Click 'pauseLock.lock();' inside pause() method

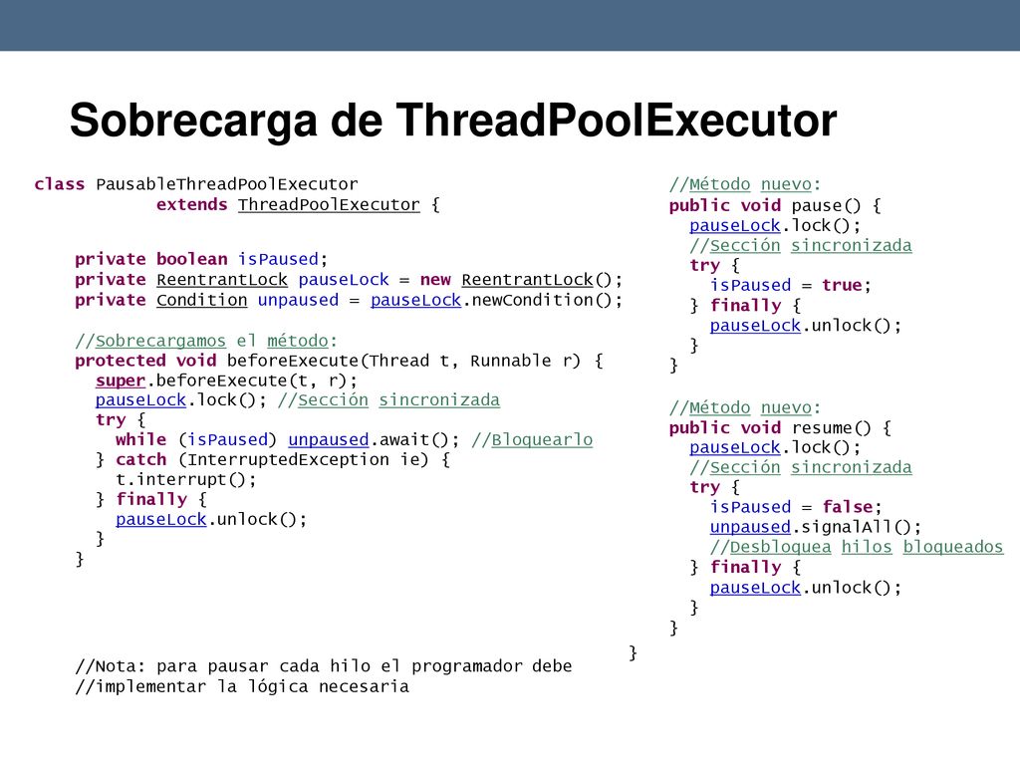(775, 226)
